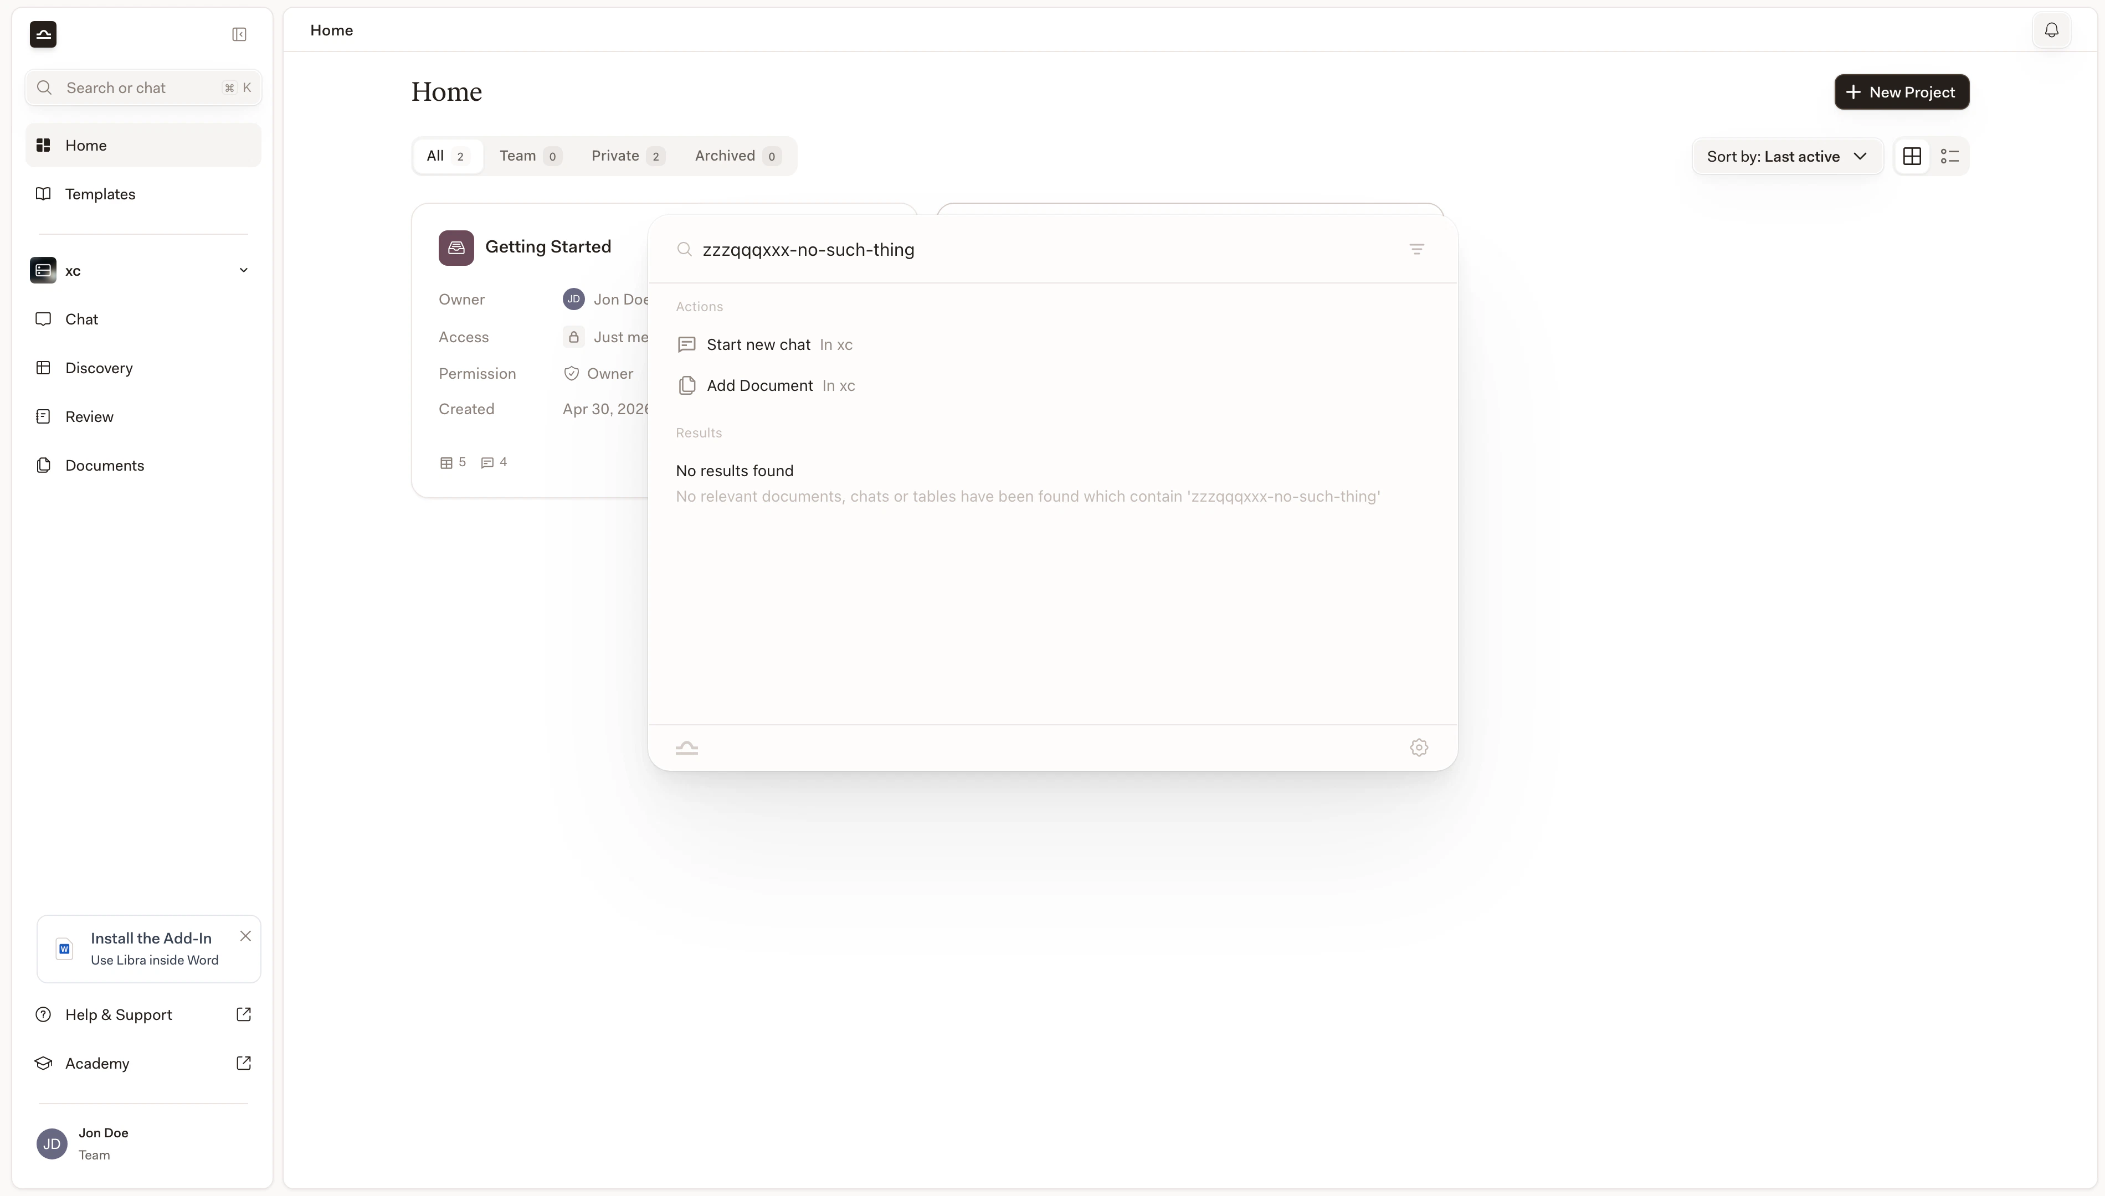
Task: Open Academy link
Action: pyautogui.click(x=143, y=1062)
